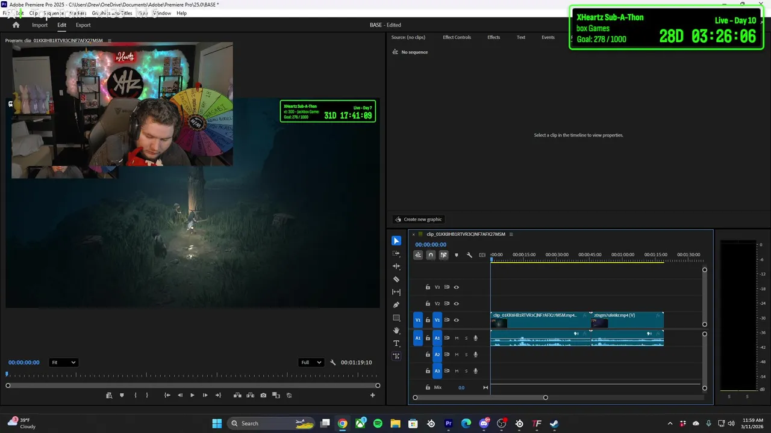Open the Program monitor button editor plus

click(x=372, y=395)
